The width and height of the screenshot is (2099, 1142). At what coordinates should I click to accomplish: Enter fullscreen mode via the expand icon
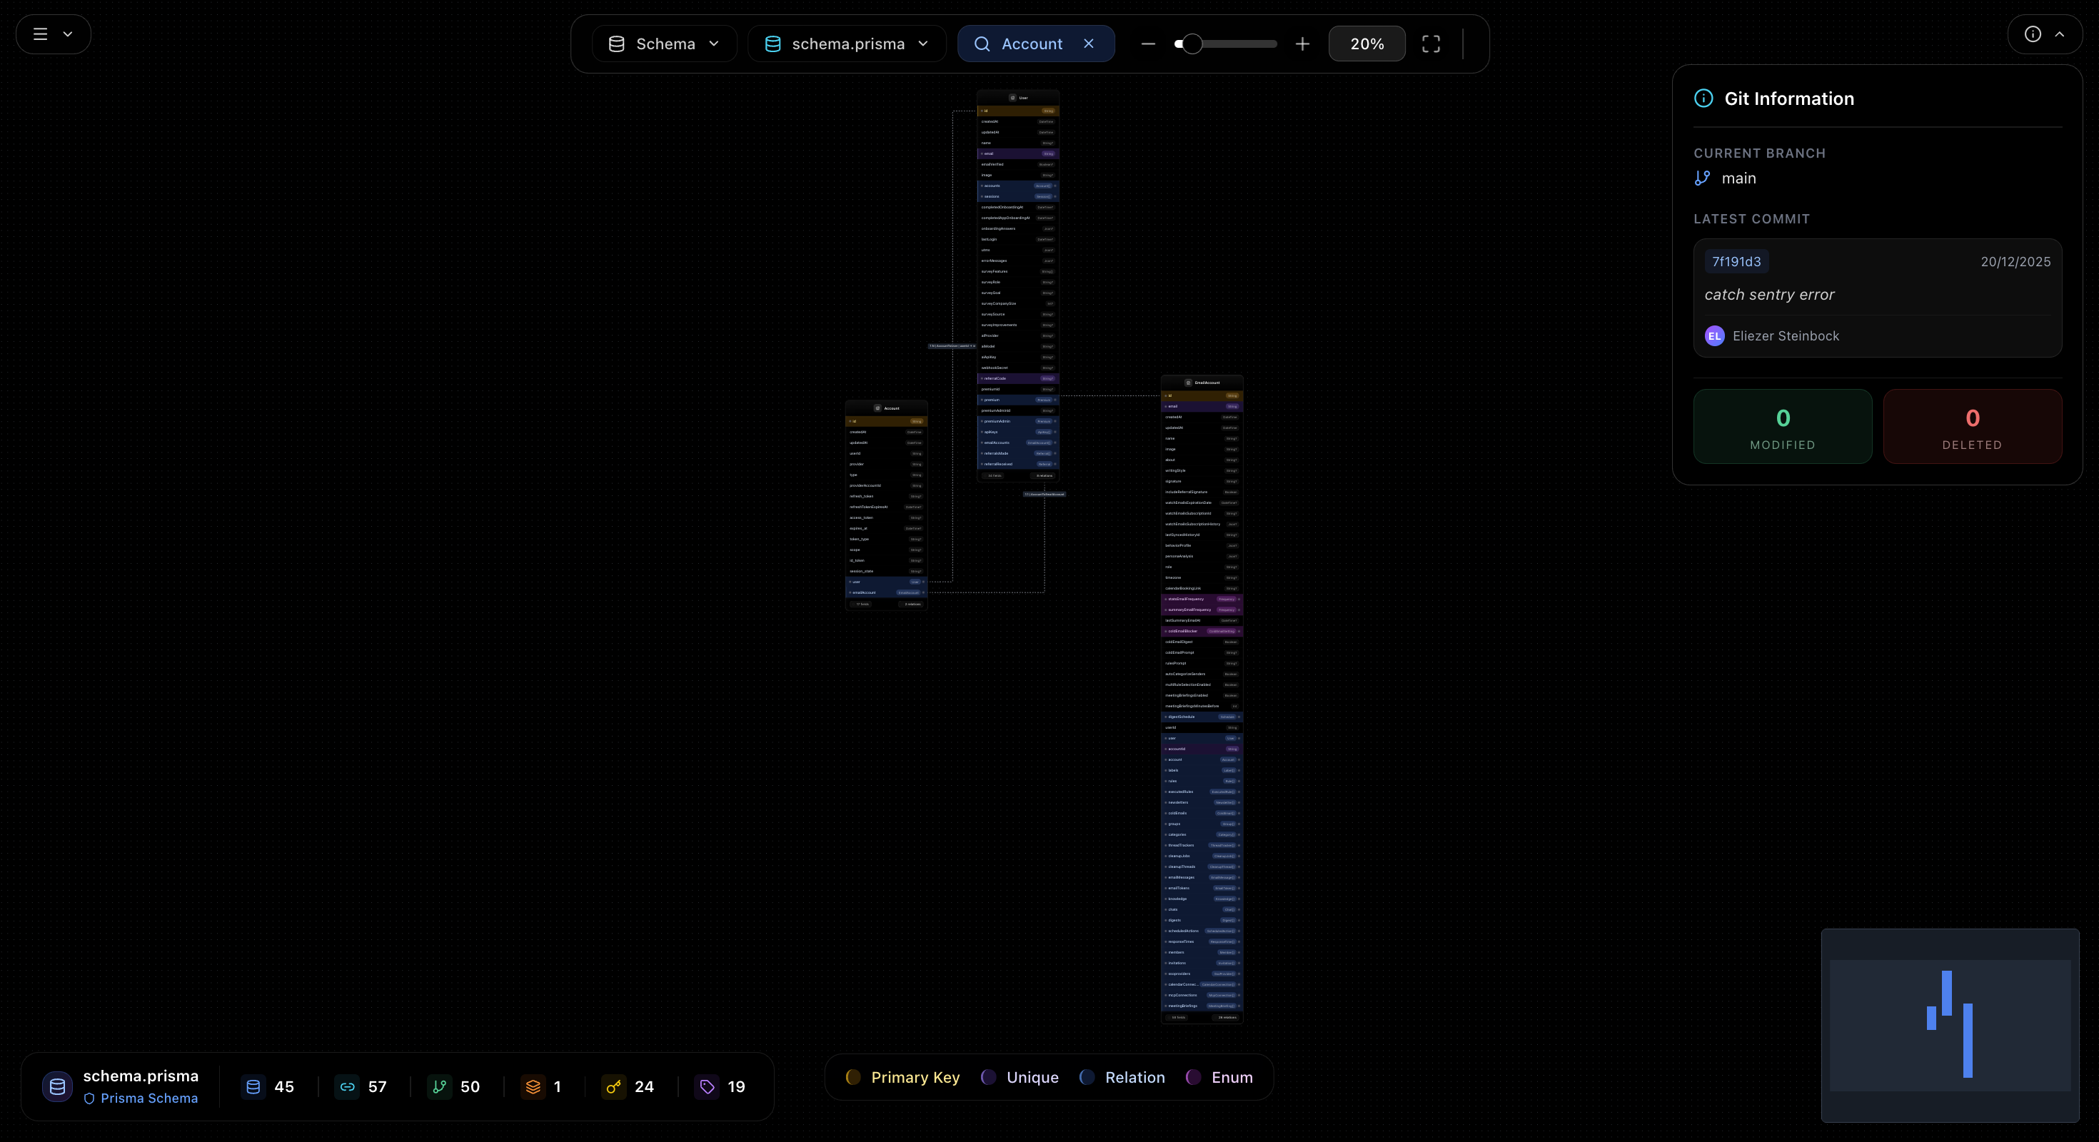(1431, 44)
